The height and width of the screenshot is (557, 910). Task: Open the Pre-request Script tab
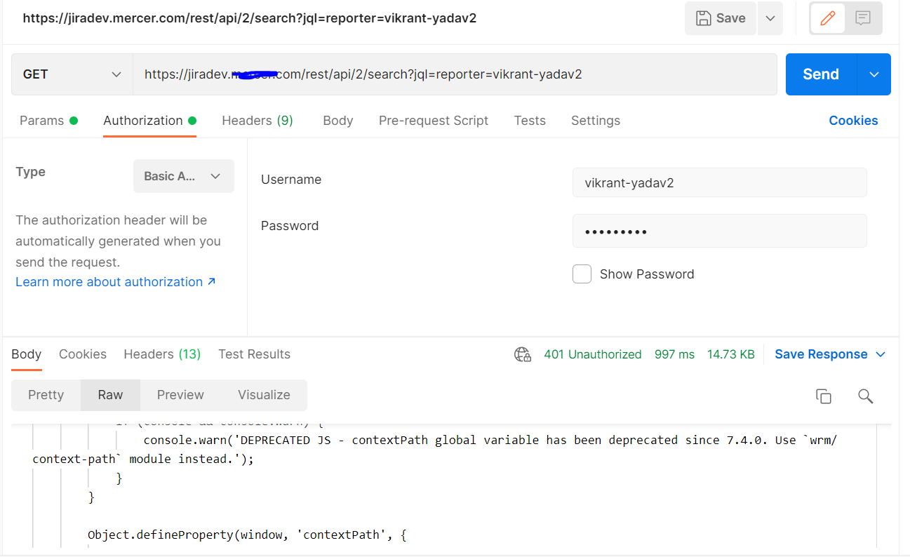(433, 120)
